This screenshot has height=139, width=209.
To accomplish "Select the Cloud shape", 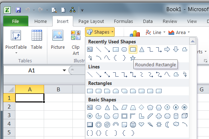I will pyautogui.click(x=176, y=124).
